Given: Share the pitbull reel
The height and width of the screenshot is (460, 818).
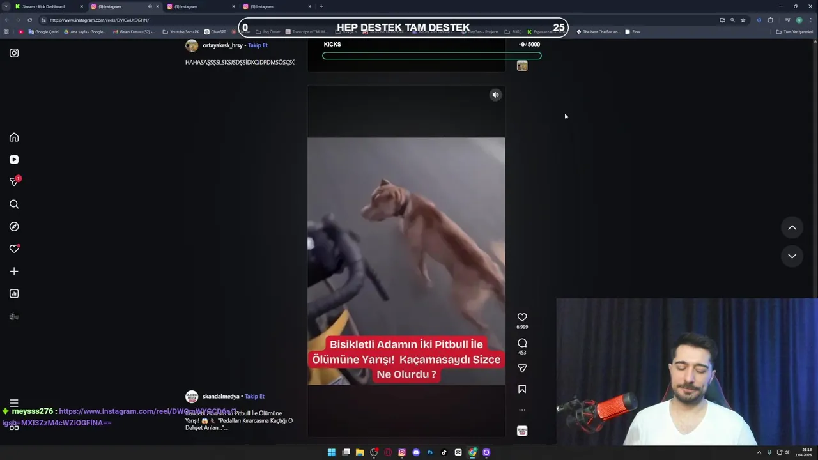Looking at the screenshot, I should tap(522, 368).
